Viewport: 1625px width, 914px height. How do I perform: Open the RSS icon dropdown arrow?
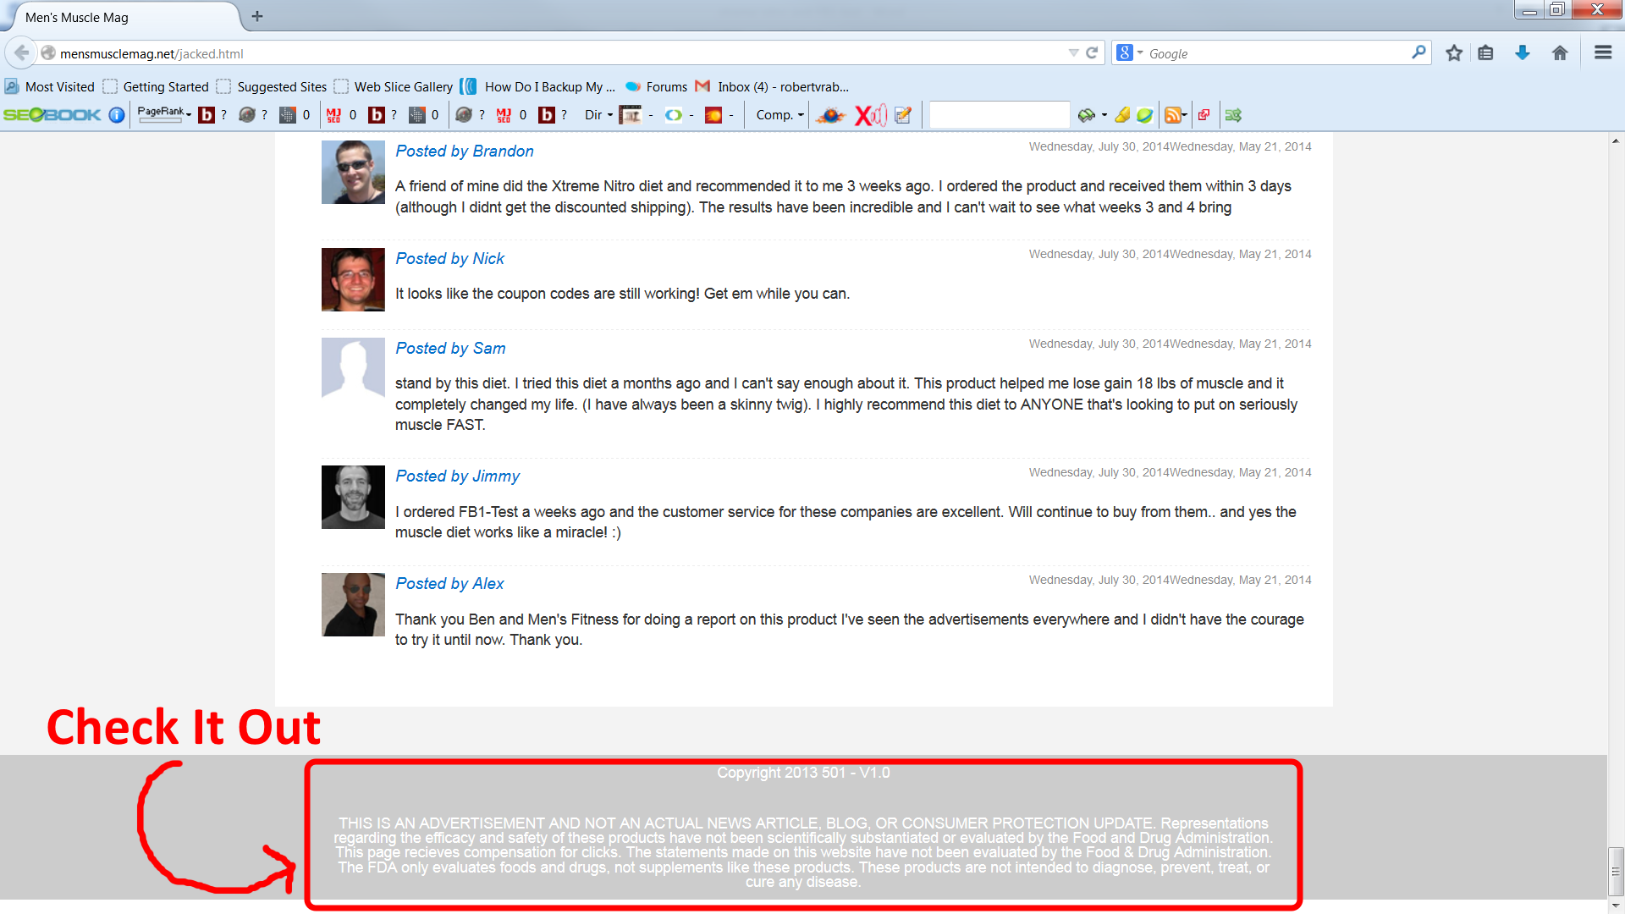pos(1184,115)
